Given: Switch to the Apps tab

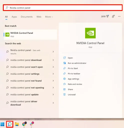Looking at the screenshot, I should pyautogui.click(x=14, y=17).
